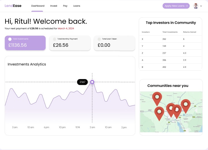Click the user avatar picture
The height and width of the screenshot is (150, 208).
pyautogui.click(x=196, y=6)
